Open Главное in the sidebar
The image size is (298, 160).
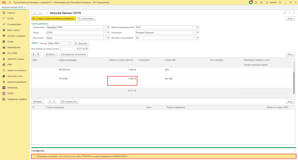[x=11, y=13]
